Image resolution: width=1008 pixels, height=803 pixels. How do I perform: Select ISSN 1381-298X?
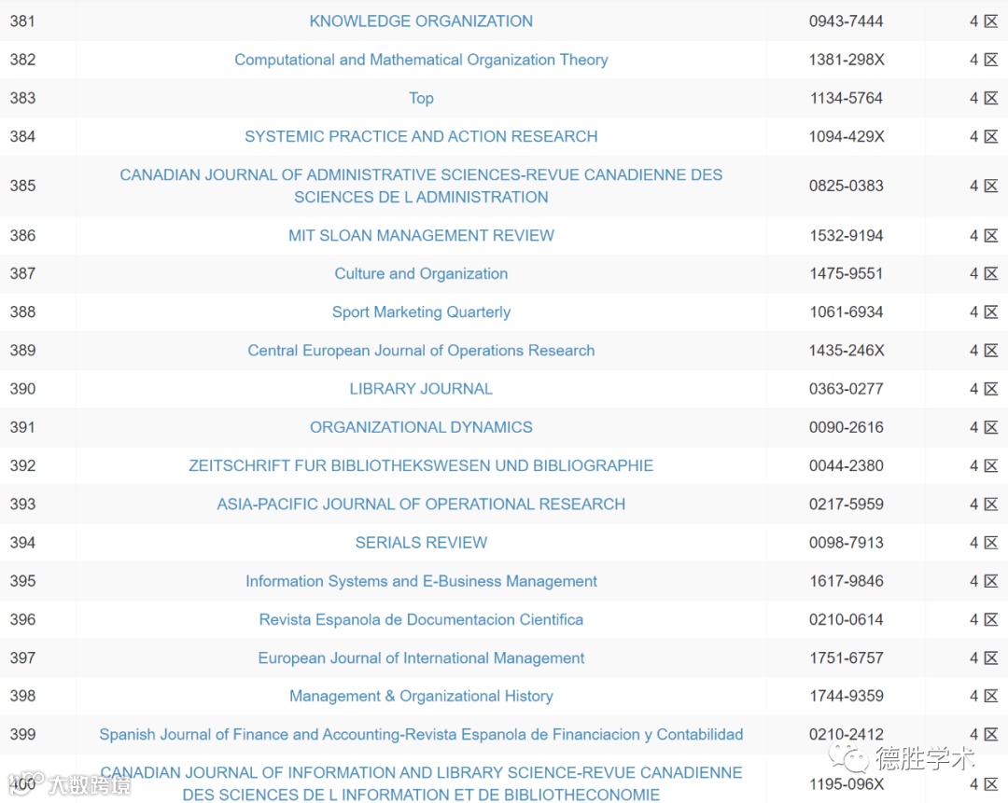coord(846,60)
